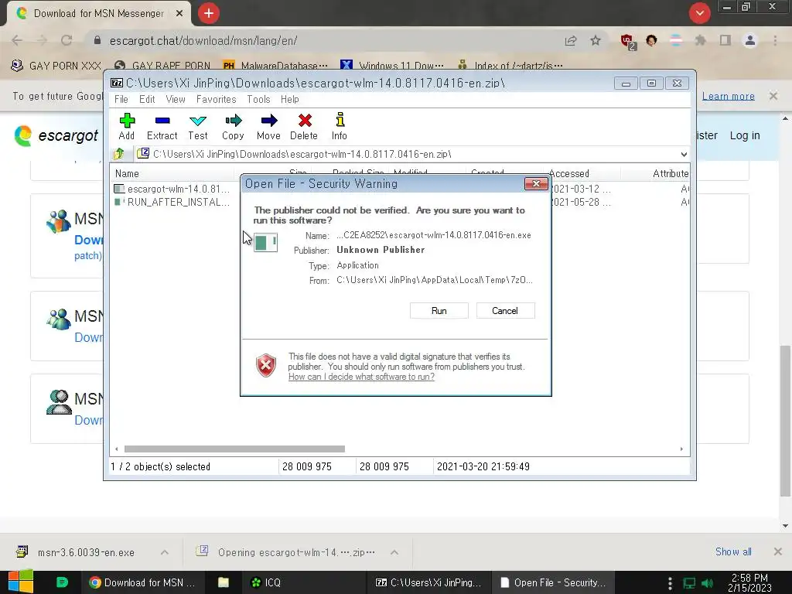Image resolution: width=792 pixels, height=594 pixels.
Task: Reload the browser page
Action: [x=67, y=40]
